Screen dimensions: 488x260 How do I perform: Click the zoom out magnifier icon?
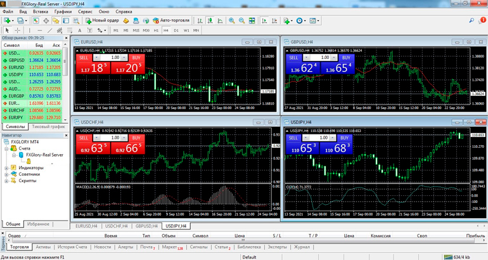241,20
